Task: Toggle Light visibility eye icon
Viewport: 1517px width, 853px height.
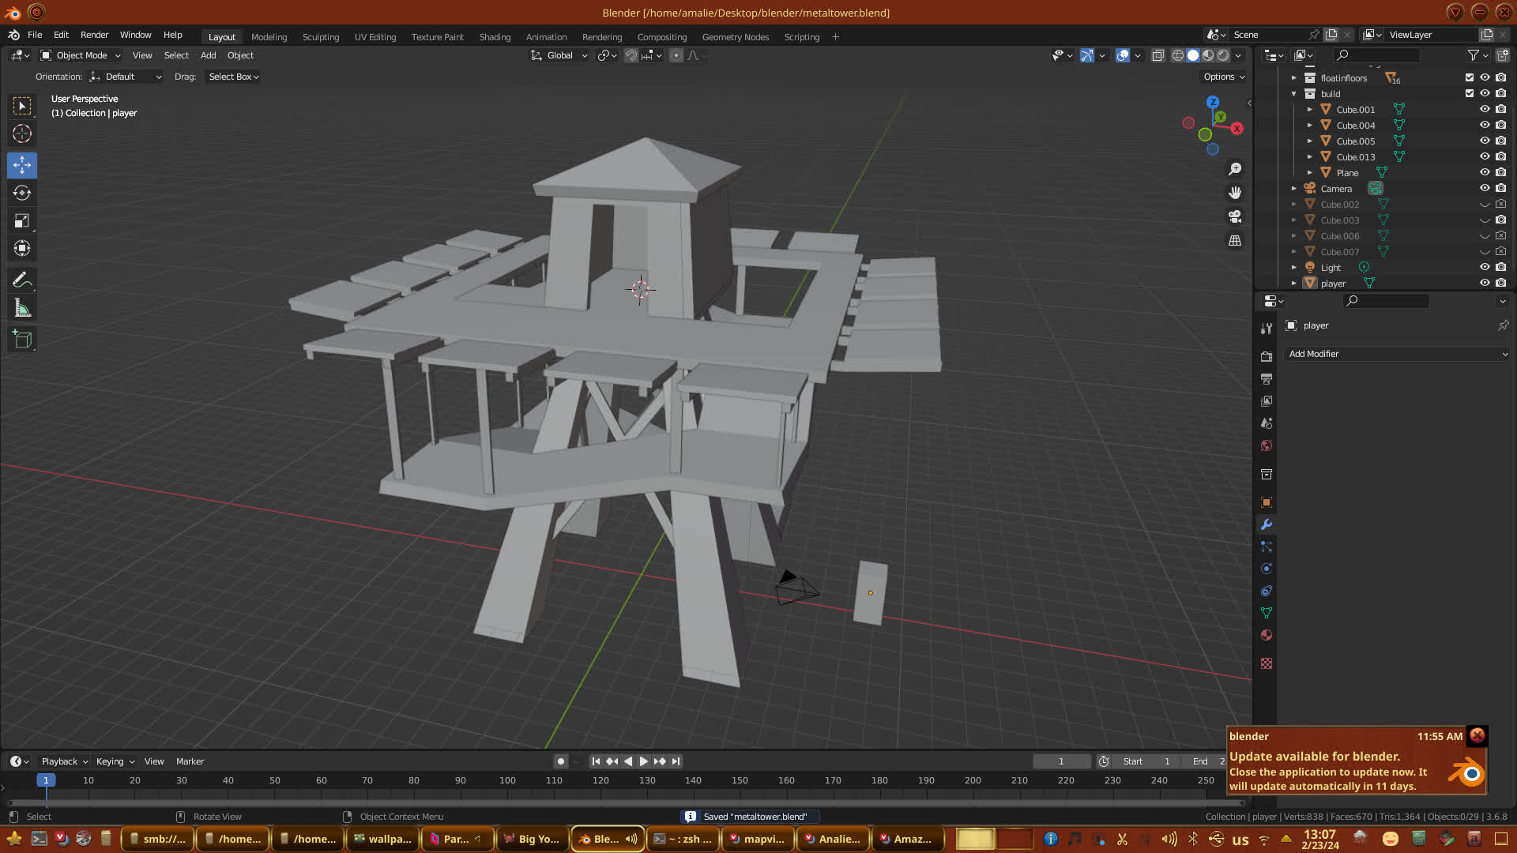Action: pos(1485,267)
